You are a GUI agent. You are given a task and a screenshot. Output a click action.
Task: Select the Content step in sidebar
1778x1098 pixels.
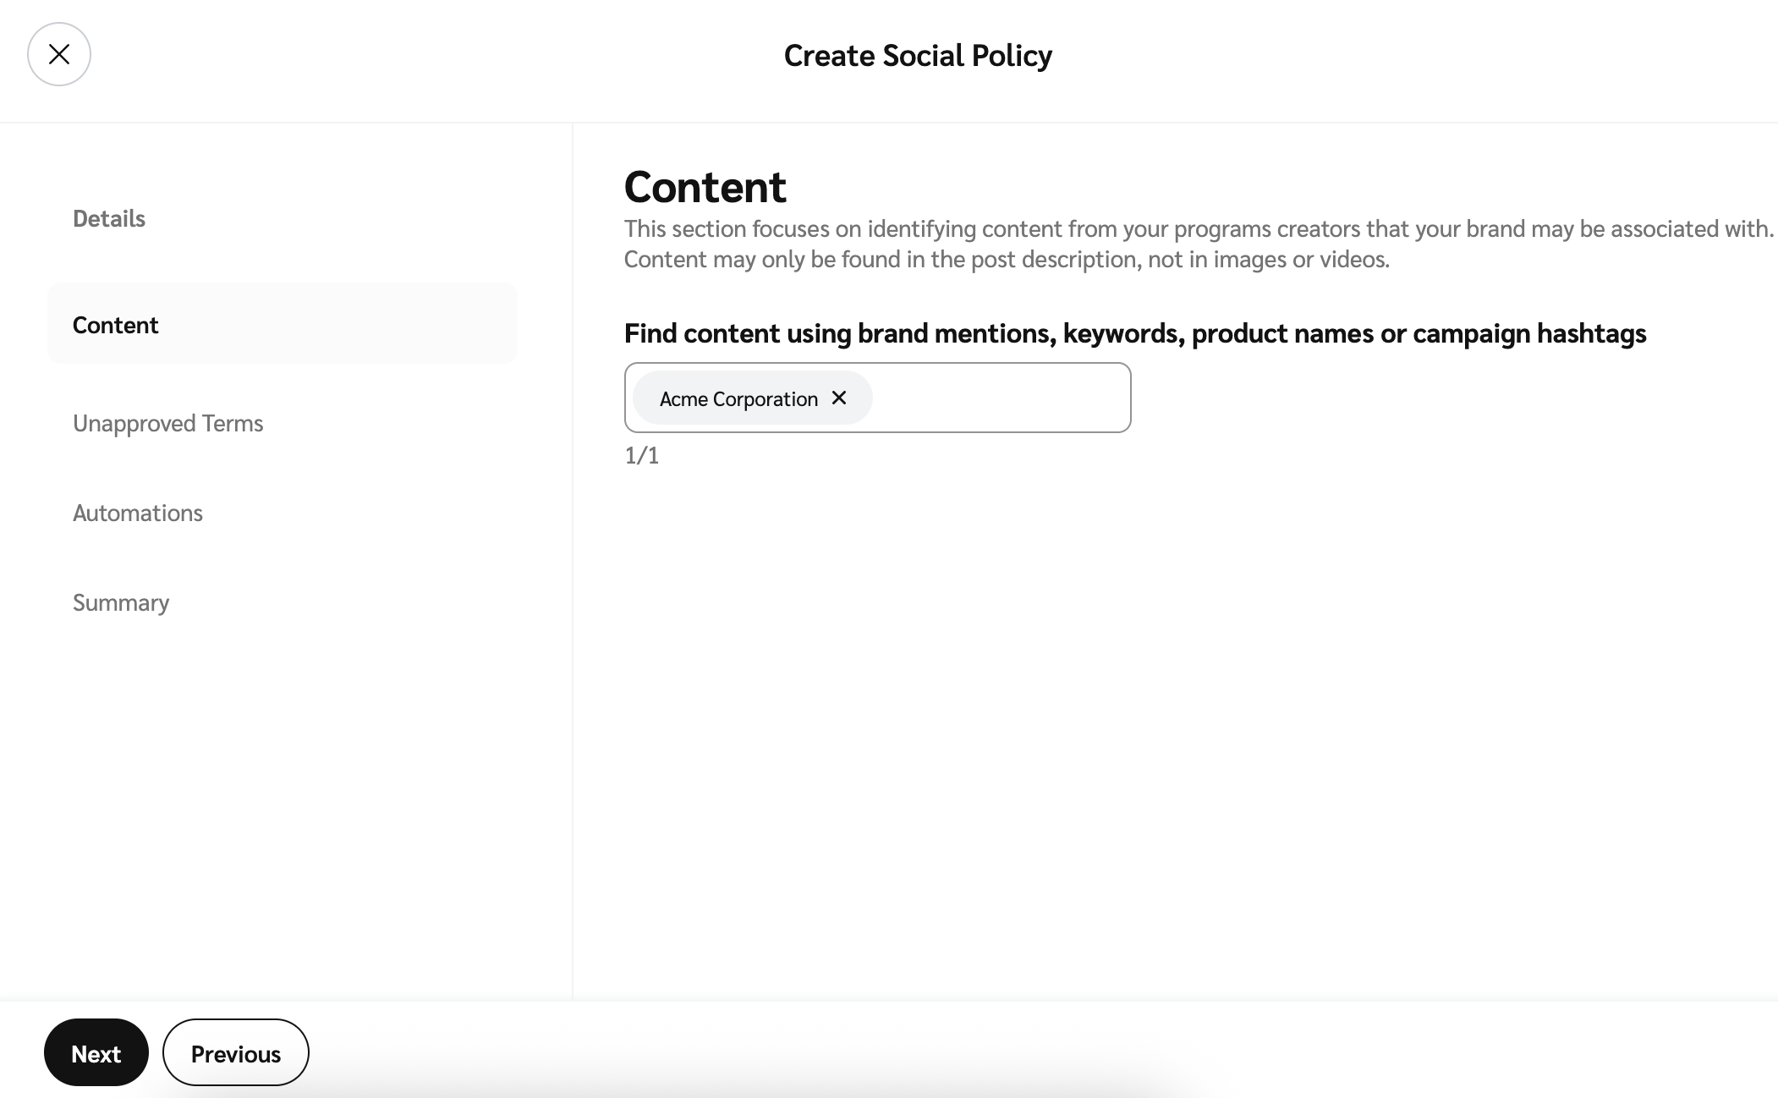pos(116,325)
